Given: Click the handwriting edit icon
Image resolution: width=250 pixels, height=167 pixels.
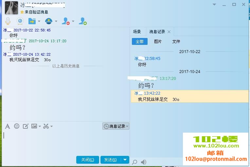Looking at the screenshot, I should pyautogui.click(x=26, y=126).
